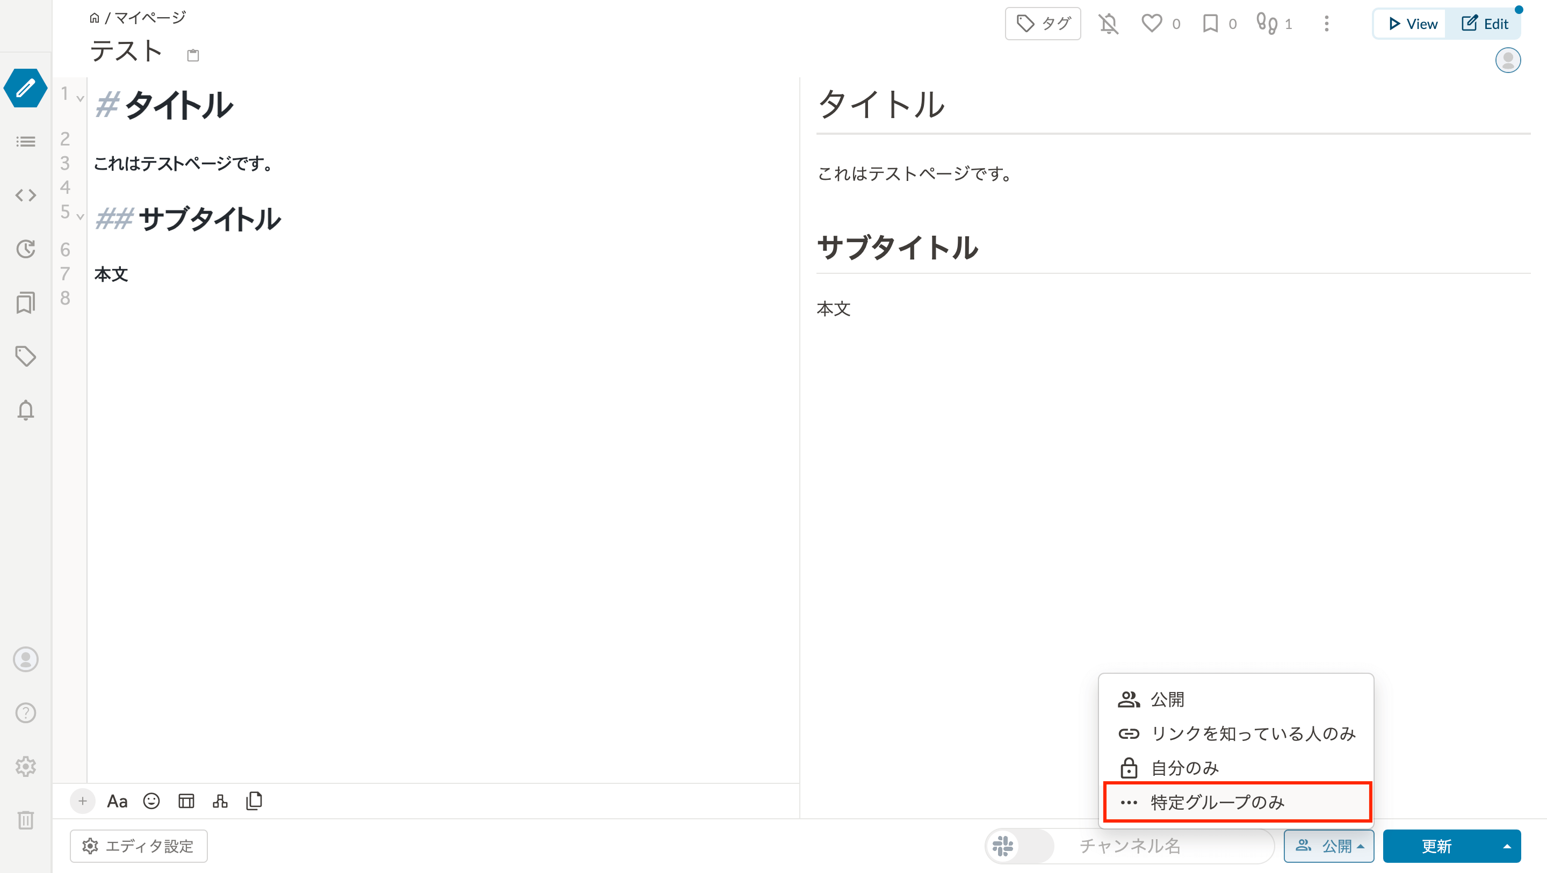This screenshot has height=873, width=1547.
Task: Click the タグ tag button
Action: tap(1043, 24)
